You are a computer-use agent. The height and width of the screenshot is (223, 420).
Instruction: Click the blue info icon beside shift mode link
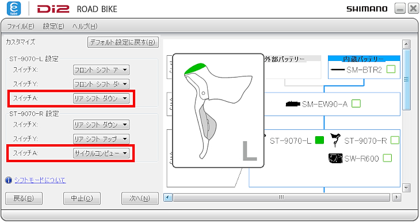click(9, 180)
